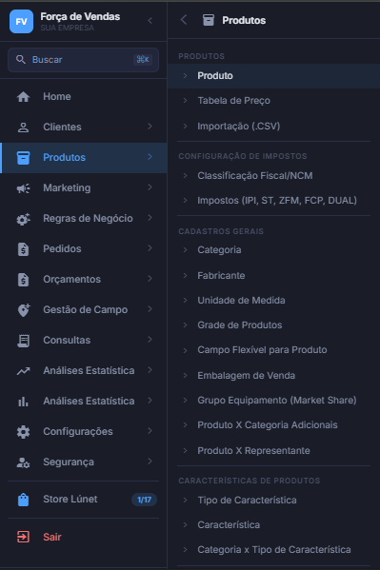Click the Força de Vendas title text
This screenshot has height=570, width=380.
point(80,17)
